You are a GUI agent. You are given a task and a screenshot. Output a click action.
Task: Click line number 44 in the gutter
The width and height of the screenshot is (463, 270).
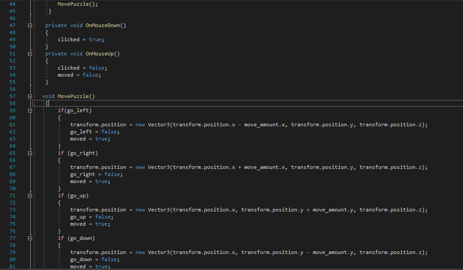[x=12, y=4]
